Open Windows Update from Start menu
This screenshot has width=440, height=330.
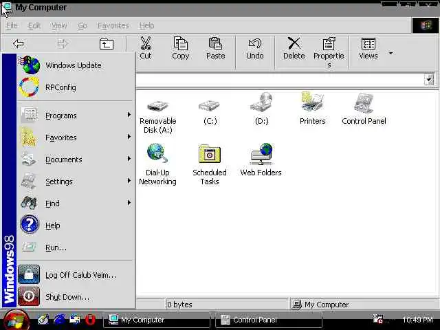(x=76, y=65)
